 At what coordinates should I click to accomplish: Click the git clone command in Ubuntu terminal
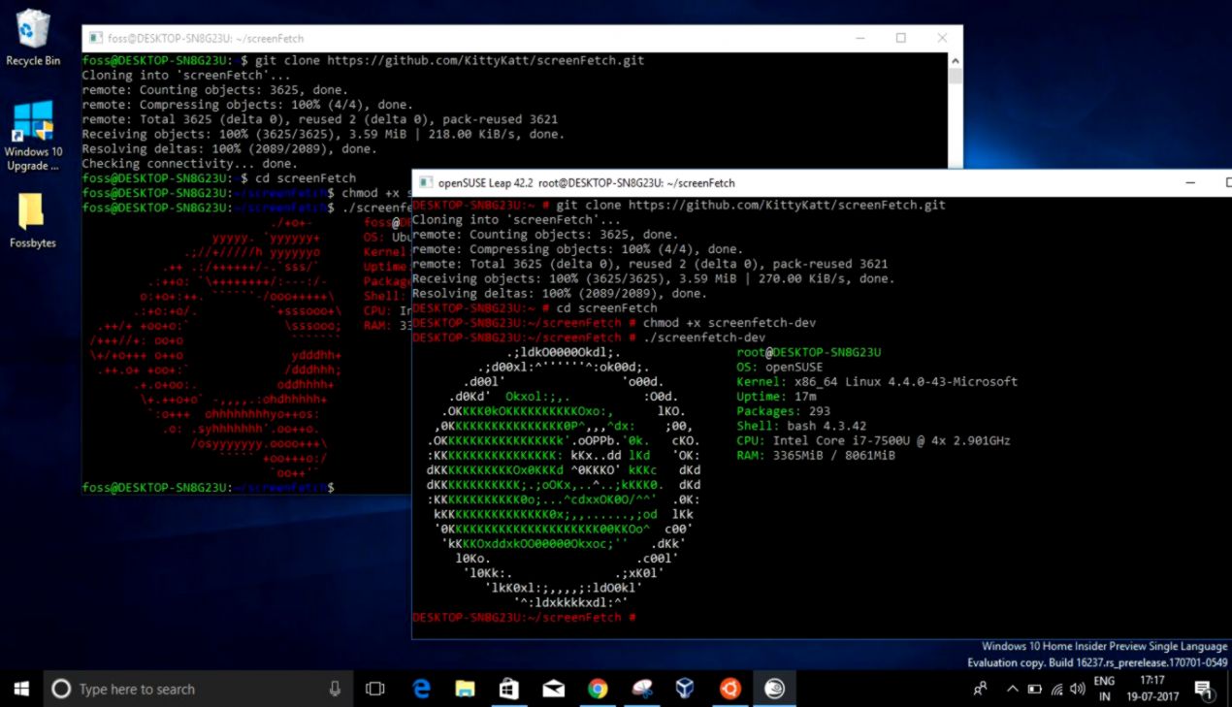coord(449,60)
